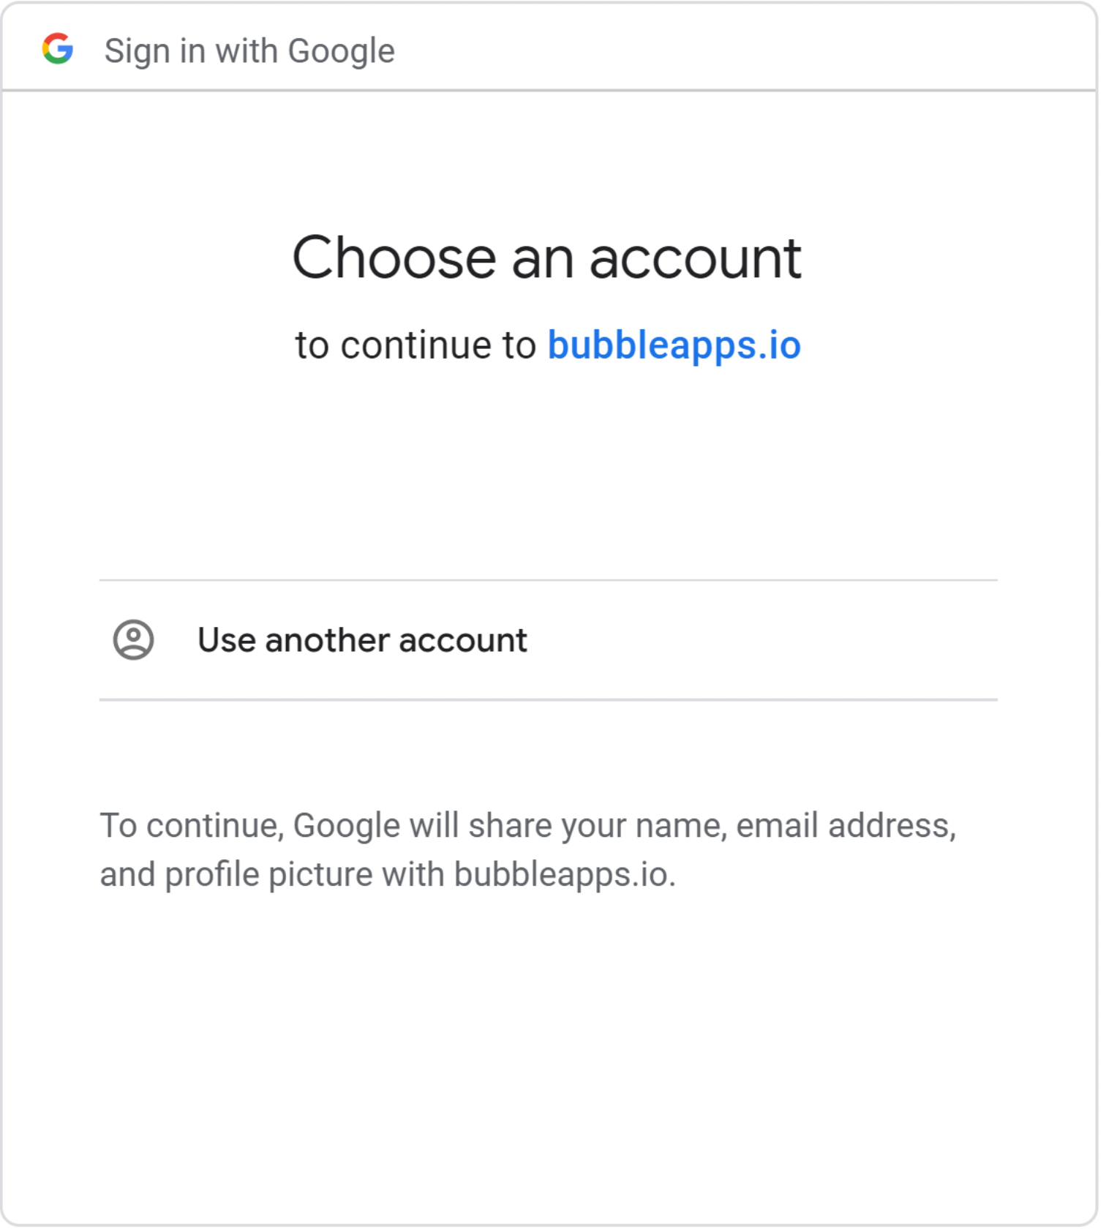Click the word 'Use' in the account row
The image size is (1106, 1229).
coord(227,640)
